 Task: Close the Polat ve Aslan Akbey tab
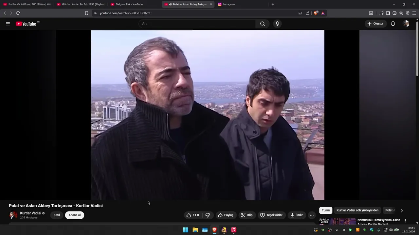211,4
